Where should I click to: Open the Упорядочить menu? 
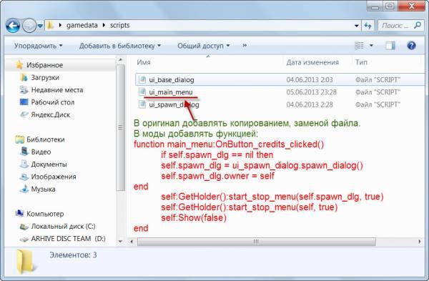pyautogui.click(x=39, y=46)
